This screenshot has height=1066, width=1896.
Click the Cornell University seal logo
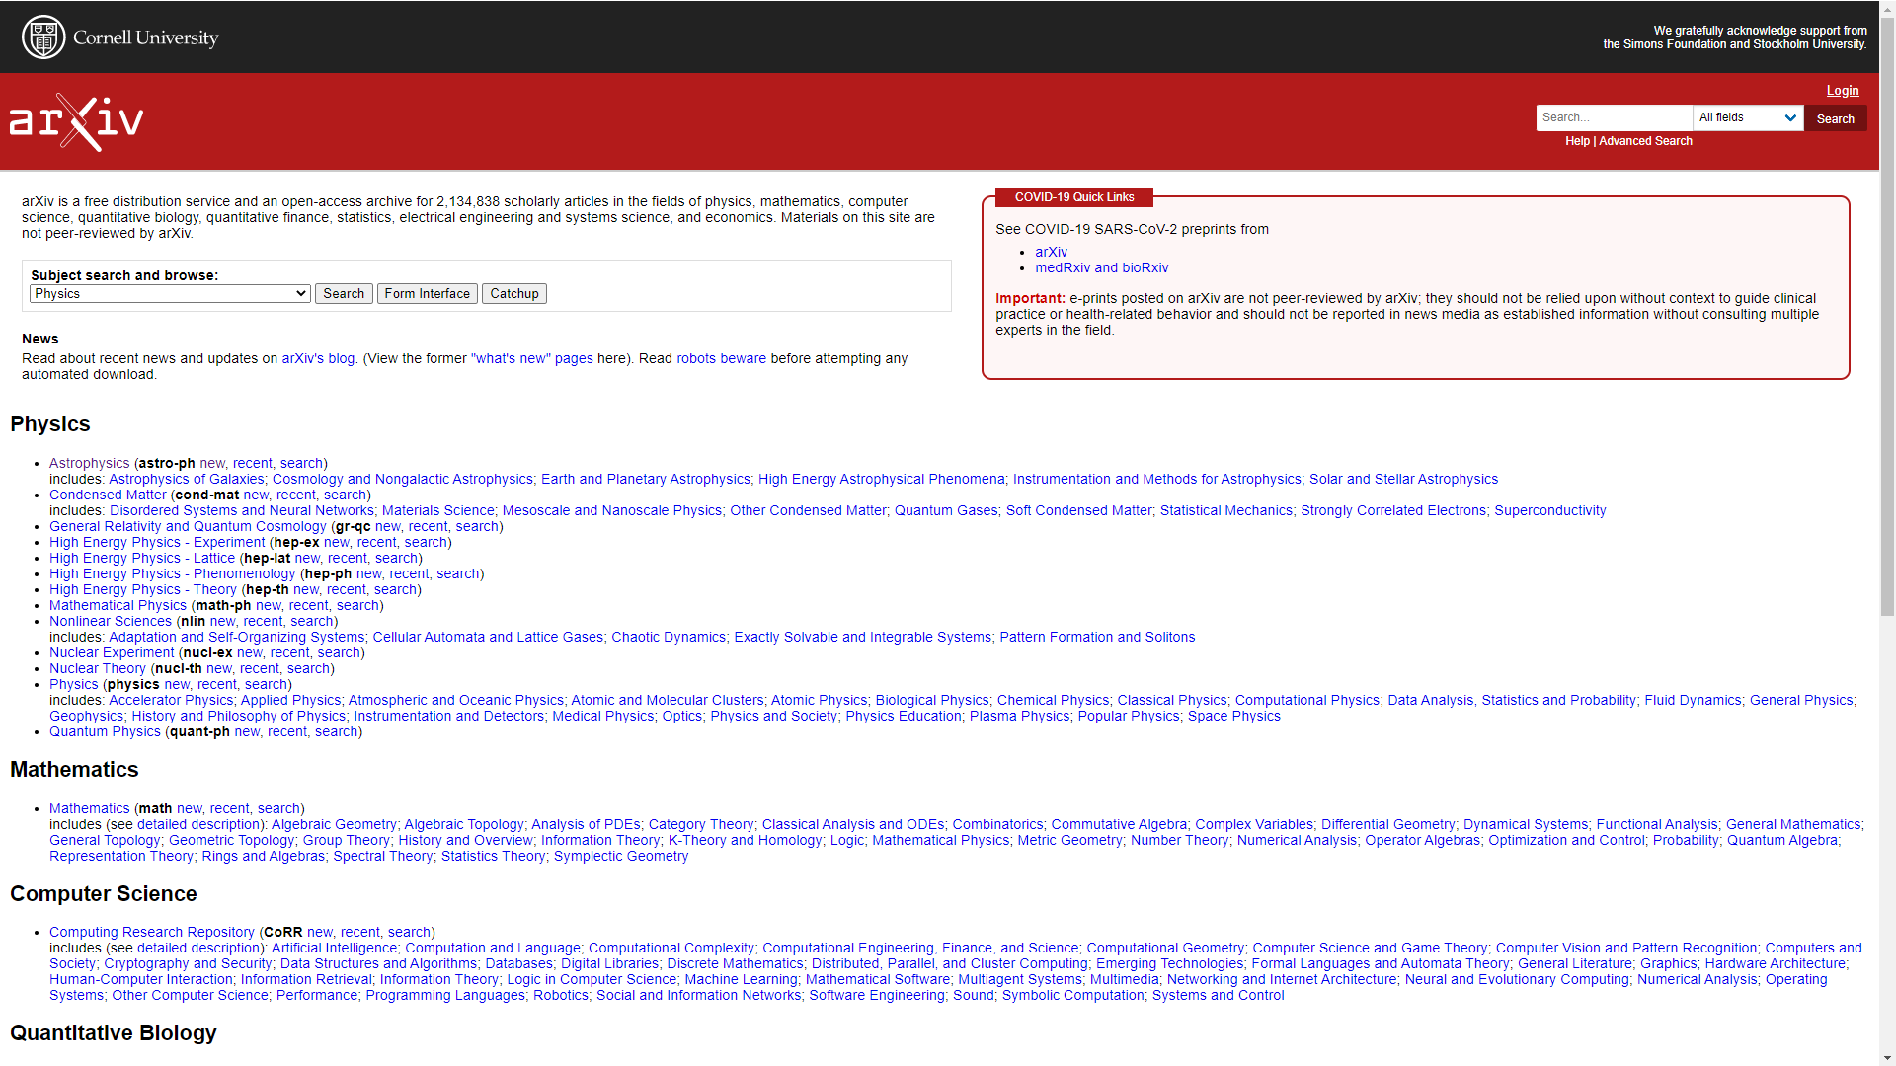43,38
